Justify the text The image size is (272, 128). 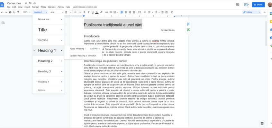pyautogui.click(x=134, y=12)
